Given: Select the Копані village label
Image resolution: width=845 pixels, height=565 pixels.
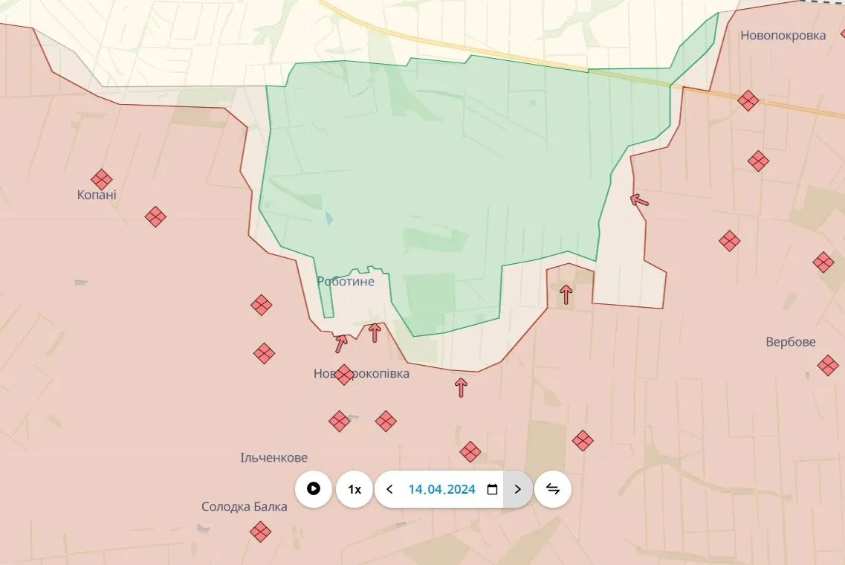Looking at the screenshot, I should 97,196.
